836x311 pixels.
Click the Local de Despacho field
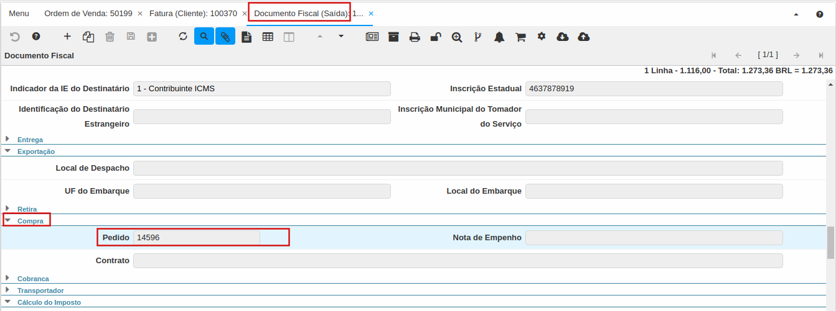click(x=458, y=168)
